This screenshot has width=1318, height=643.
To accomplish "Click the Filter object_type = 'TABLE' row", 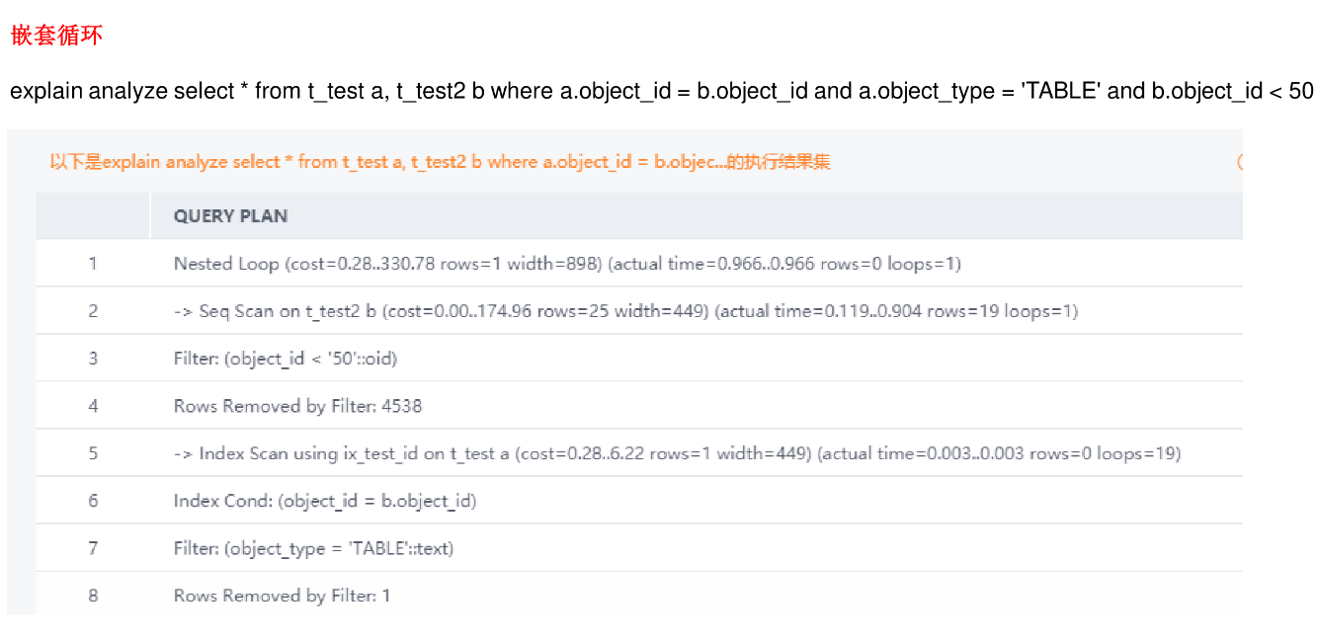I will [x=313, y=548].
